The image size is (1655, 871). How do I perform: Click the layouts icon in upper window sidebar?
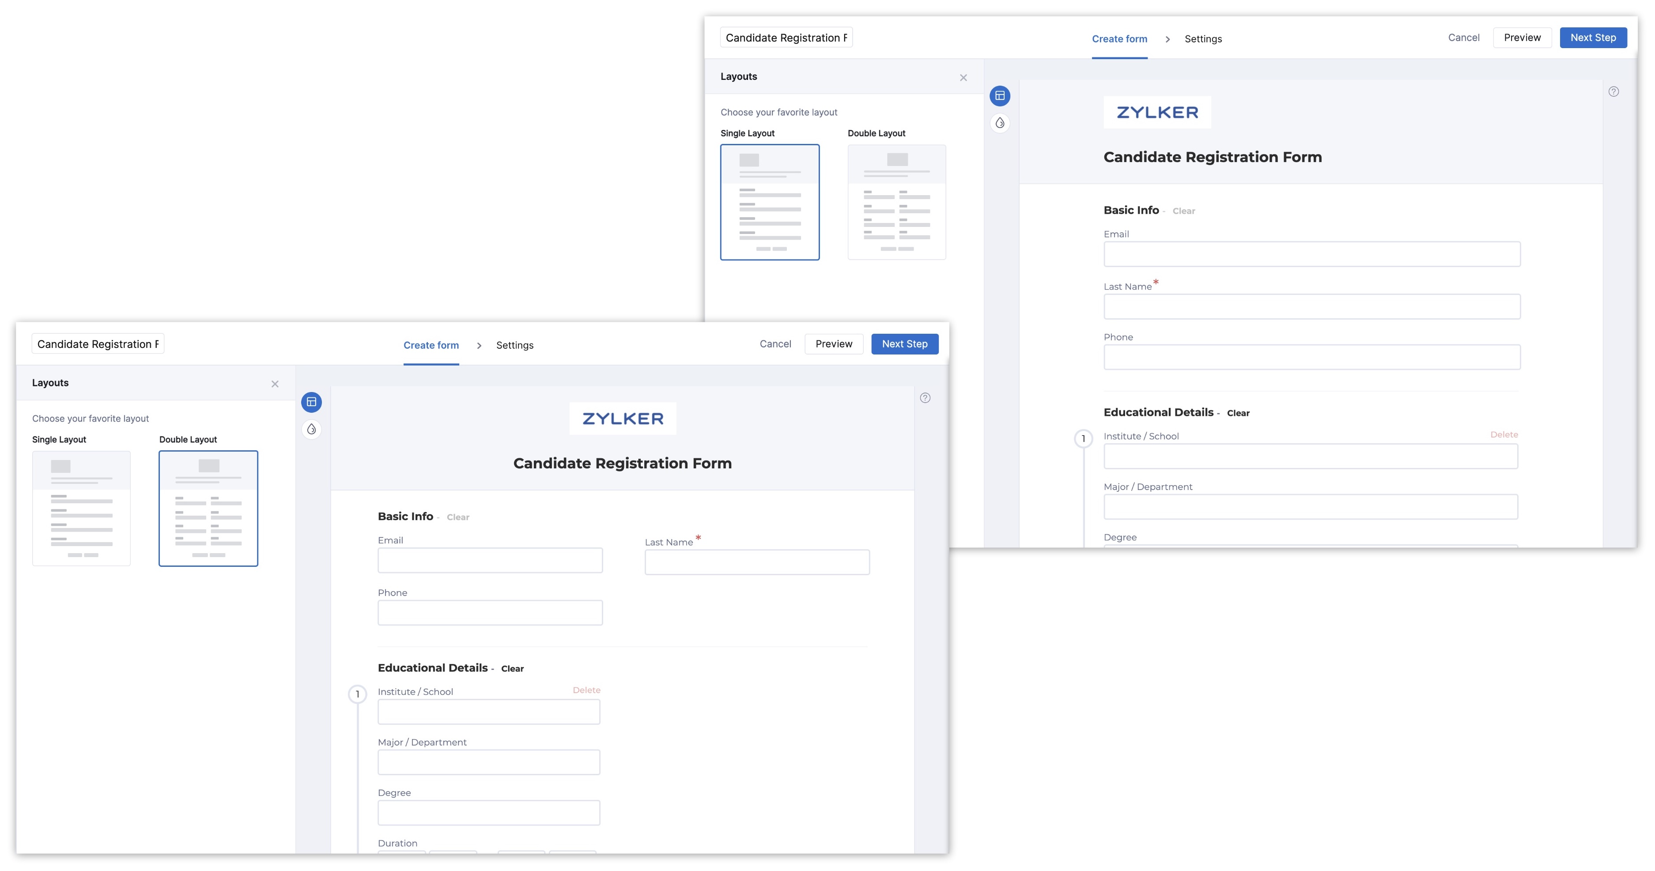1000,96
